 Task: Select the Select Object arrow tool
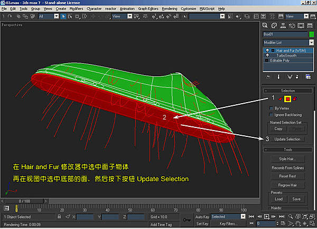[x=63, y=16]
